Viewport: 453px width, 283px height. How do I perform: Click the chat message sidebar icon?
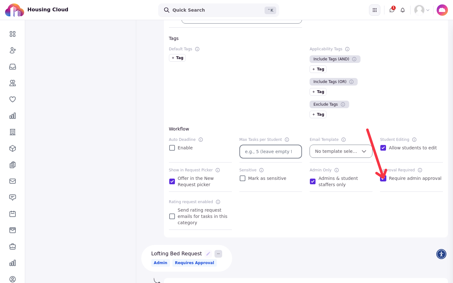[13, 197]
